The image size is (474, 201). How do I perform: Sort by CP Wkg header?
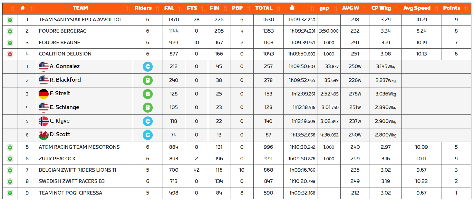click(381, 8)
